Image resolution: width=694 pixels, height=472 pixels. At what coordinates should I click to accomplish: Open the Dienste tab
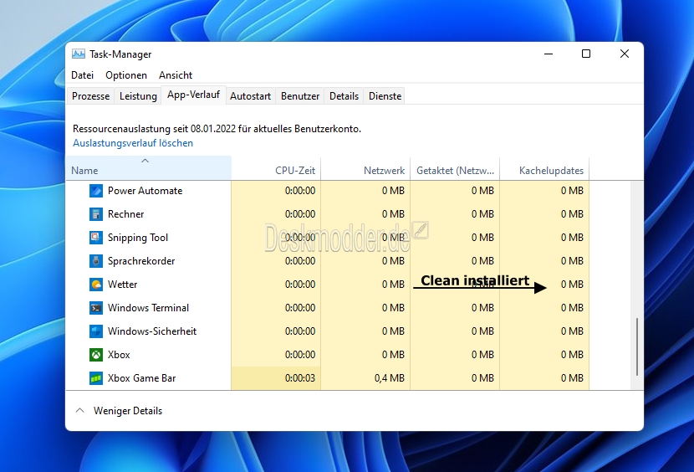point(385,95)
